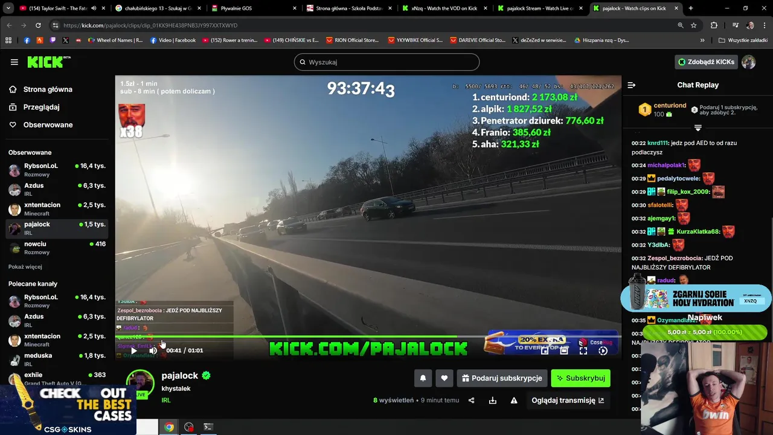
Task: Enter fullscreen mode on video player
Action: [583, 350]
